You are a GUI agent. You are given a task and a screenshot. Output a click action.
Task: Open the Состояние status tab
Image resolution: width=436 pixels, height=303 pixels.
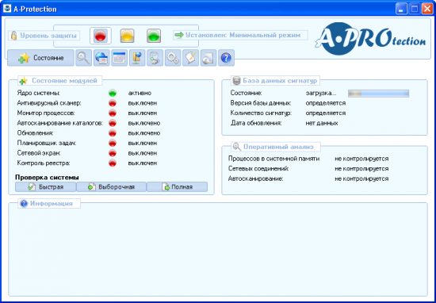click(40, 58)
